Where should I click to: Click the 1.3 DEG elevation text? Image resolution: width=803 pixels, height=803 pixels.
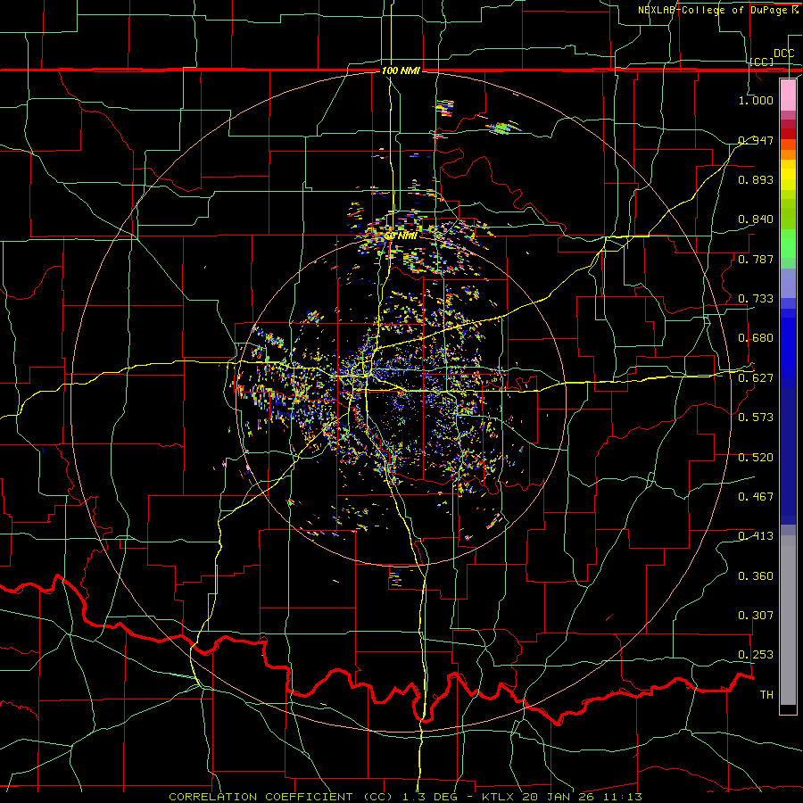click(x=428, y=797)
